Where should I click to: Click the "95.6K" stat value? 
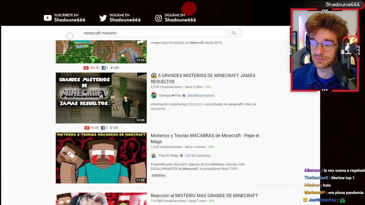[94, 128]
